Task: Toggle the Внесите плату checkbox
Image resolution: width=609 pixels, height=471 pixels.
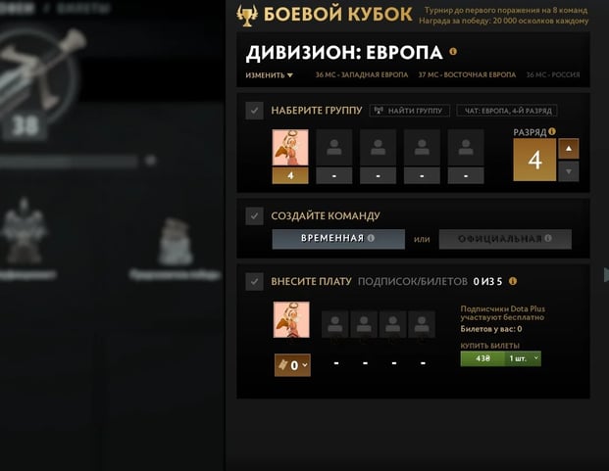Action: tap(254, 281)
